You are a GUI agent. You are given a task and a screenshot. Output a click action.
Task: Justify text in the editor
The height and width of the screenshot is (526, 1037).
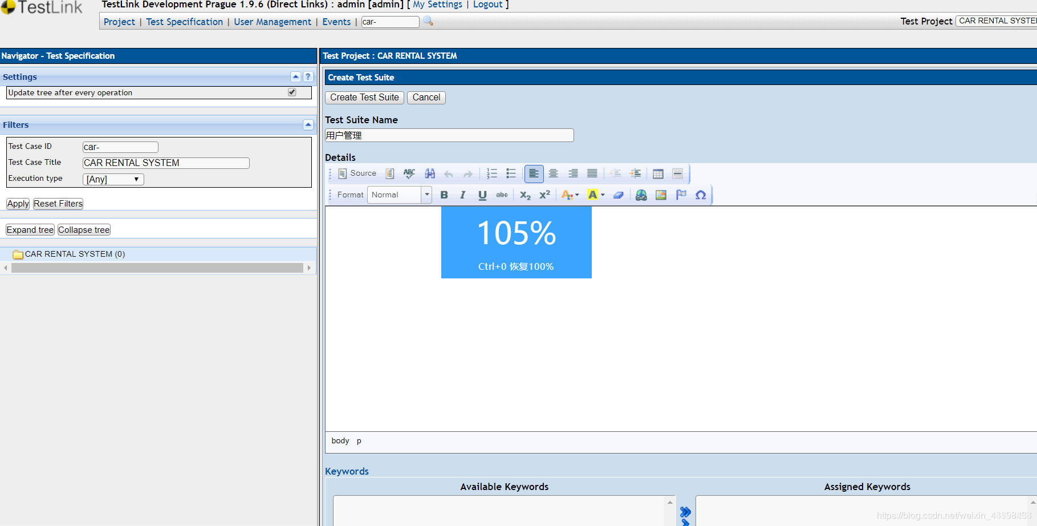[592, 173]
